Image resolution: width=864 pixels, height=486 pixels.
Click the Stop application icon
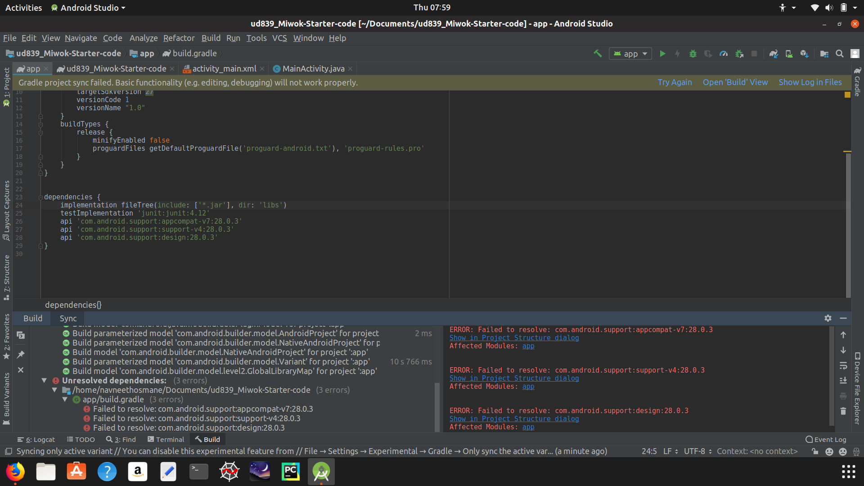(755, 54)
